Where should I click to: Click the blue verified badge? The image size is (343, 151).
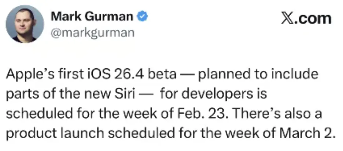[143, 16]
